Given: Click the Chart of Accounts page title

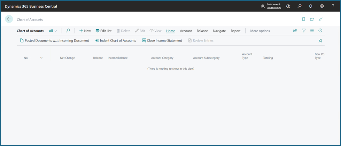Looking at the screenshot, I should tap(30, 20).
